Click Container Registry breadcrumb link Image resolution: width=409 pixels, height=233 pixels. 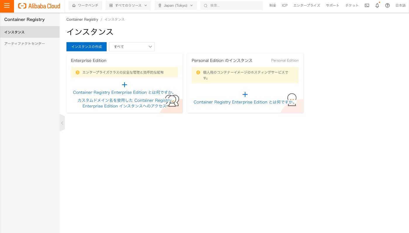click(x=82, y=19)
